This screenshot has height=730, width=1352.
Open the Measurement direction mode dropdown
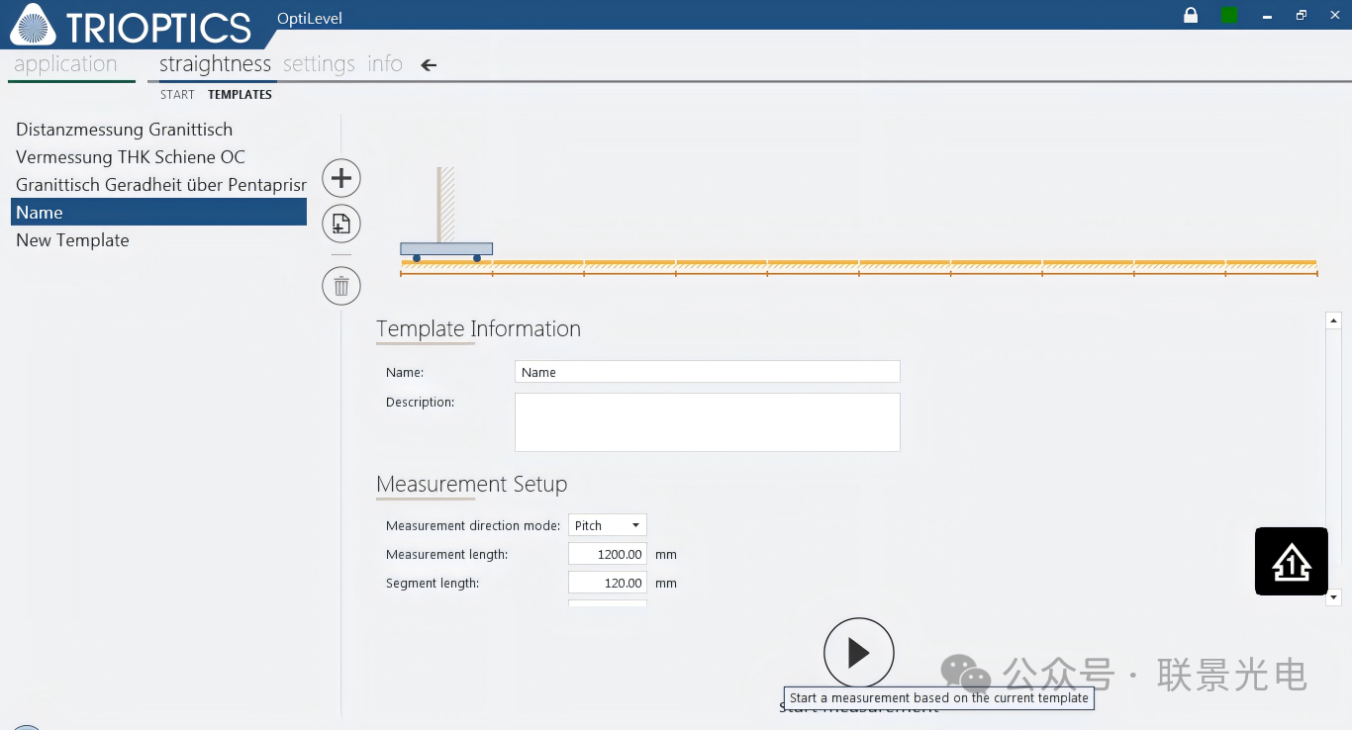point(608,526)
